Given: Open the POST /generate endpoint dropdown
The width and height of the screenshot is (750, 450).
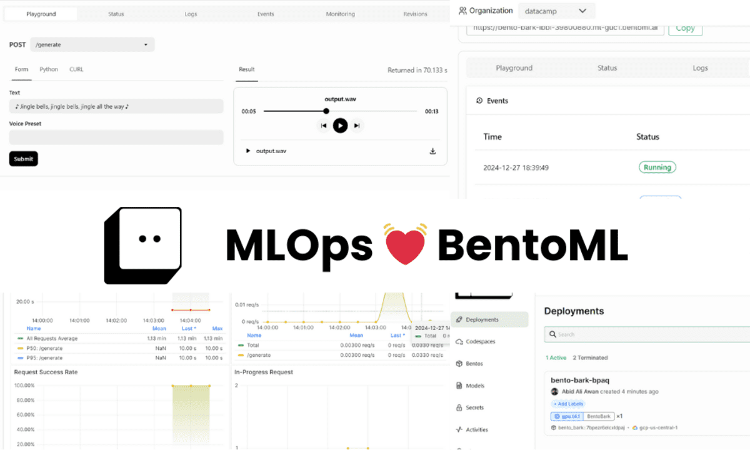Looking at the screenshot, I should tap(92, 44).
